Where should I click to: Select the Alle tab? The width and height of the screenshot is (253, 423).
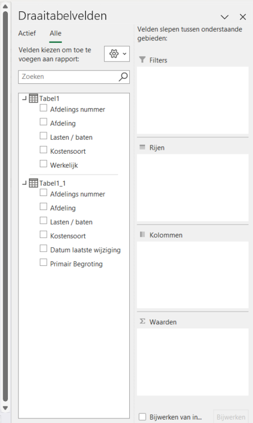click(56, 33)
